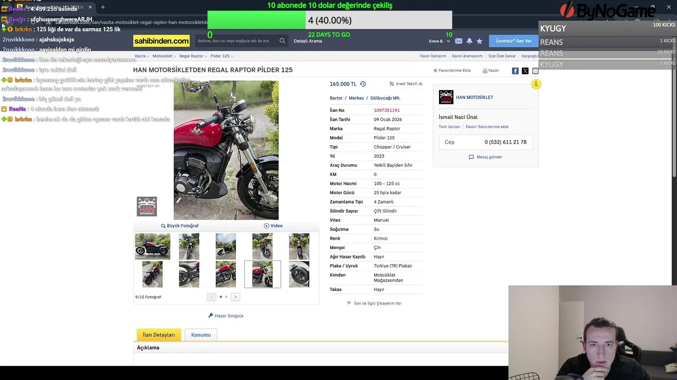This screenshot has width=677, height=380.
Task: Share listing on Facebook
Action: click(x=515, y=71)
